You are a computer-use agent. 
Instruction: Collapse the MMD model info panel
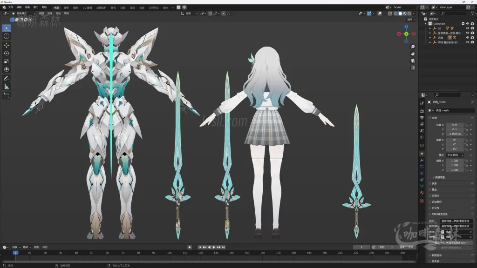tap(430, 214)
